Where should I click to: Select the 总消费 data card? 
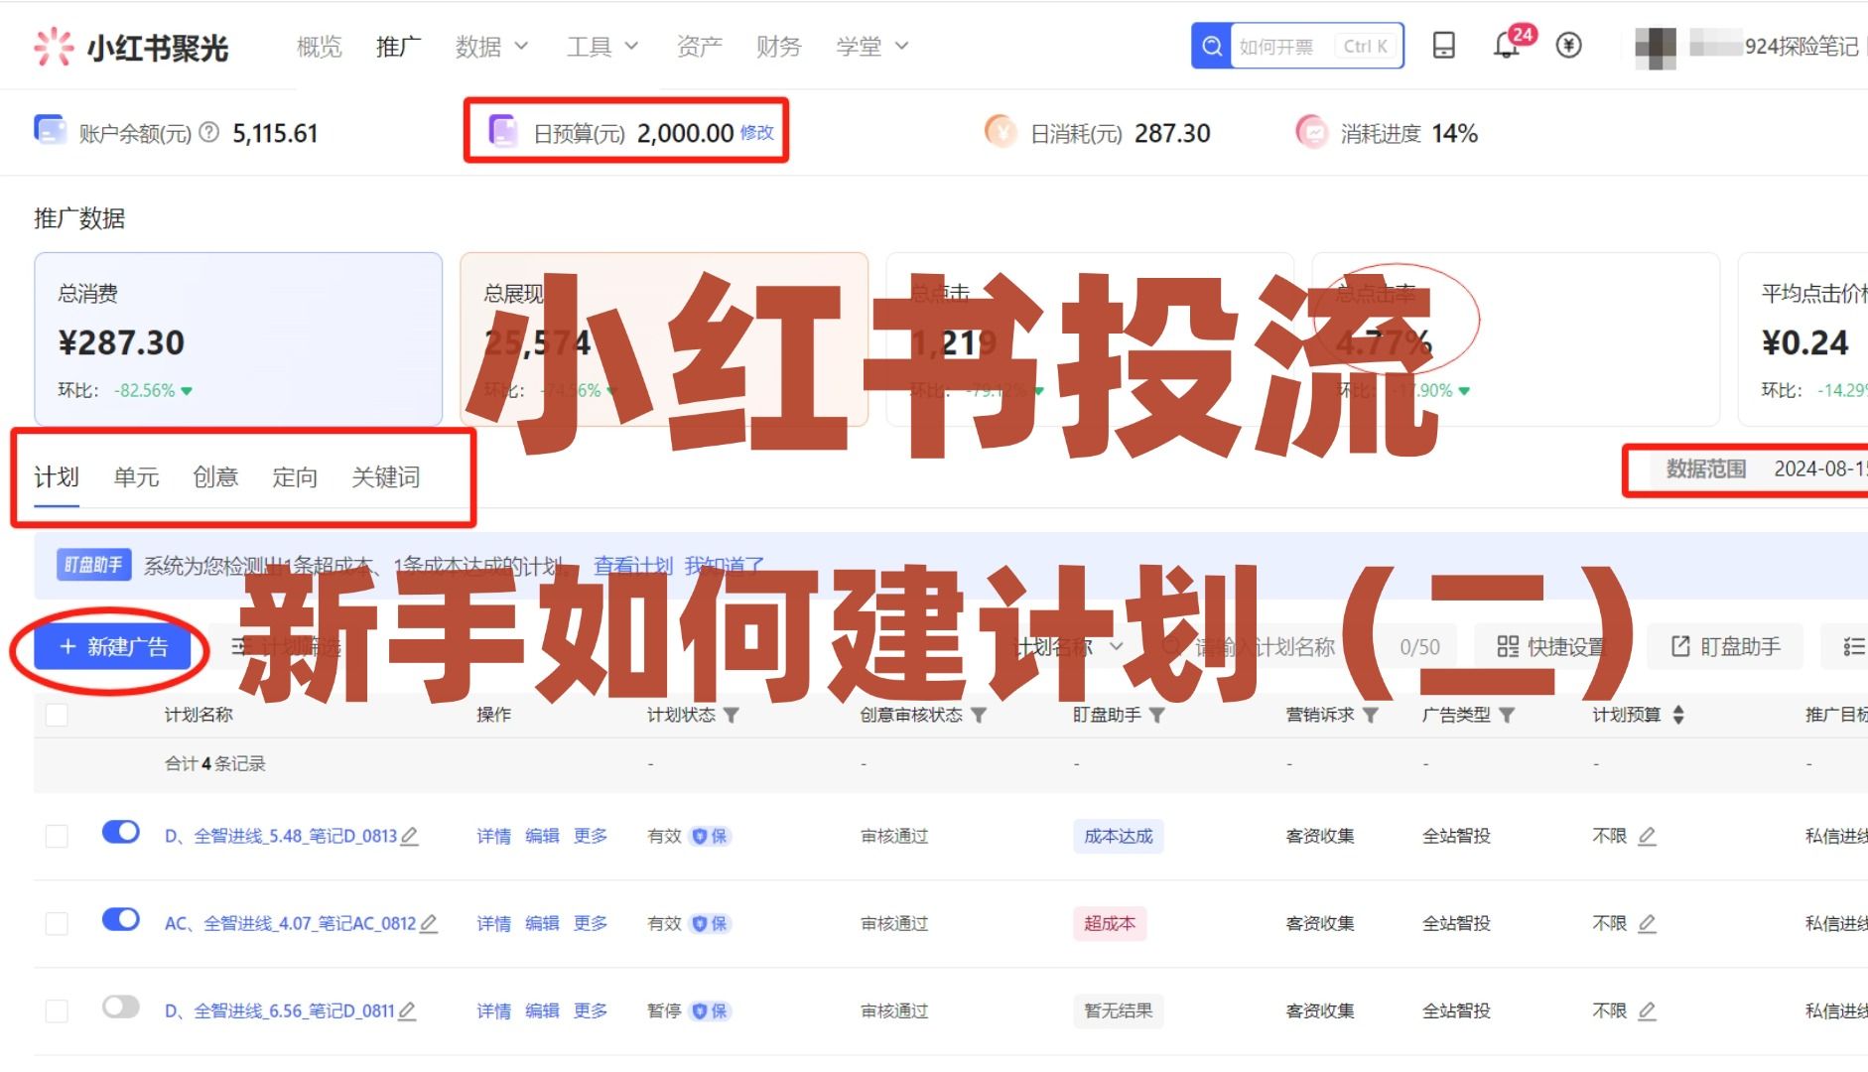(238, 339)
